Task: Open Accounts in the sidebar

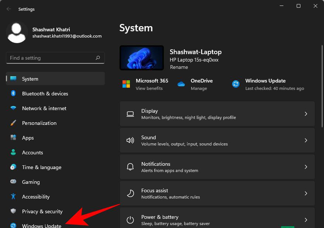Action: (32, 152)
